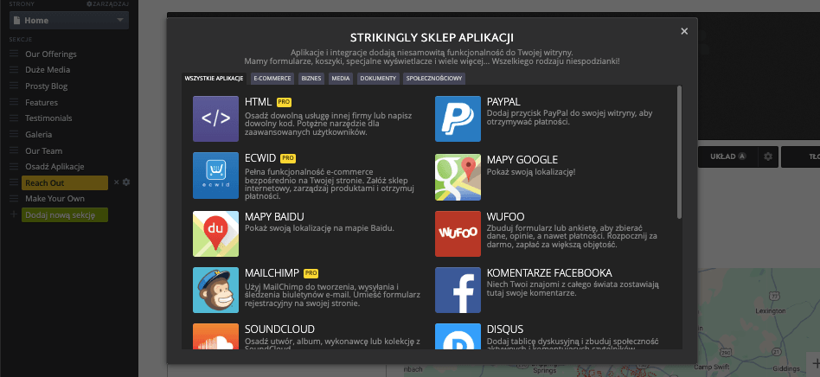The height and width of the screenshot is (377, 820).
Task: Pick the Google Maps app icon
Action: [x=458, y=177]
